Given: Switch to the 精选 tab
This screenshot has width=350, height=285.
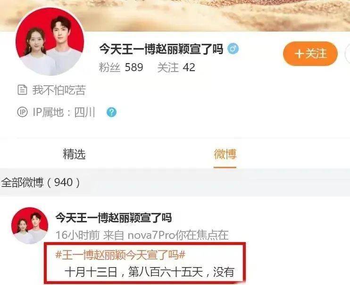Looking at the screenshot, I should (x=74, y=154).
